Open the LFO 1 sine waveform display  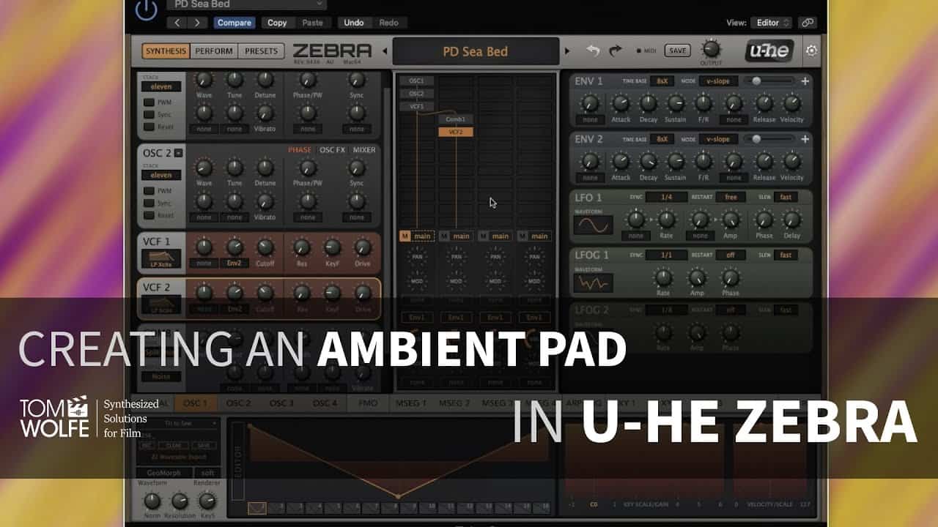[594, 225]
